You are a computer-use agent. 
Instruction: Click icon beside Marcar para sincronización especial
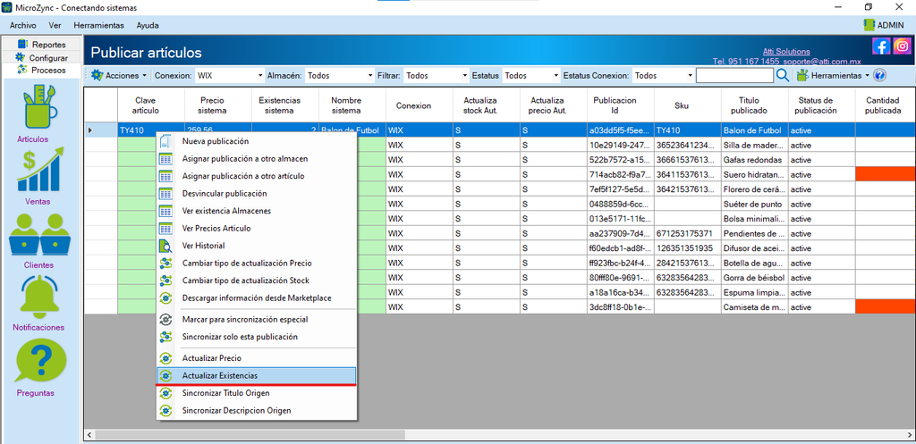pos(165,320)
